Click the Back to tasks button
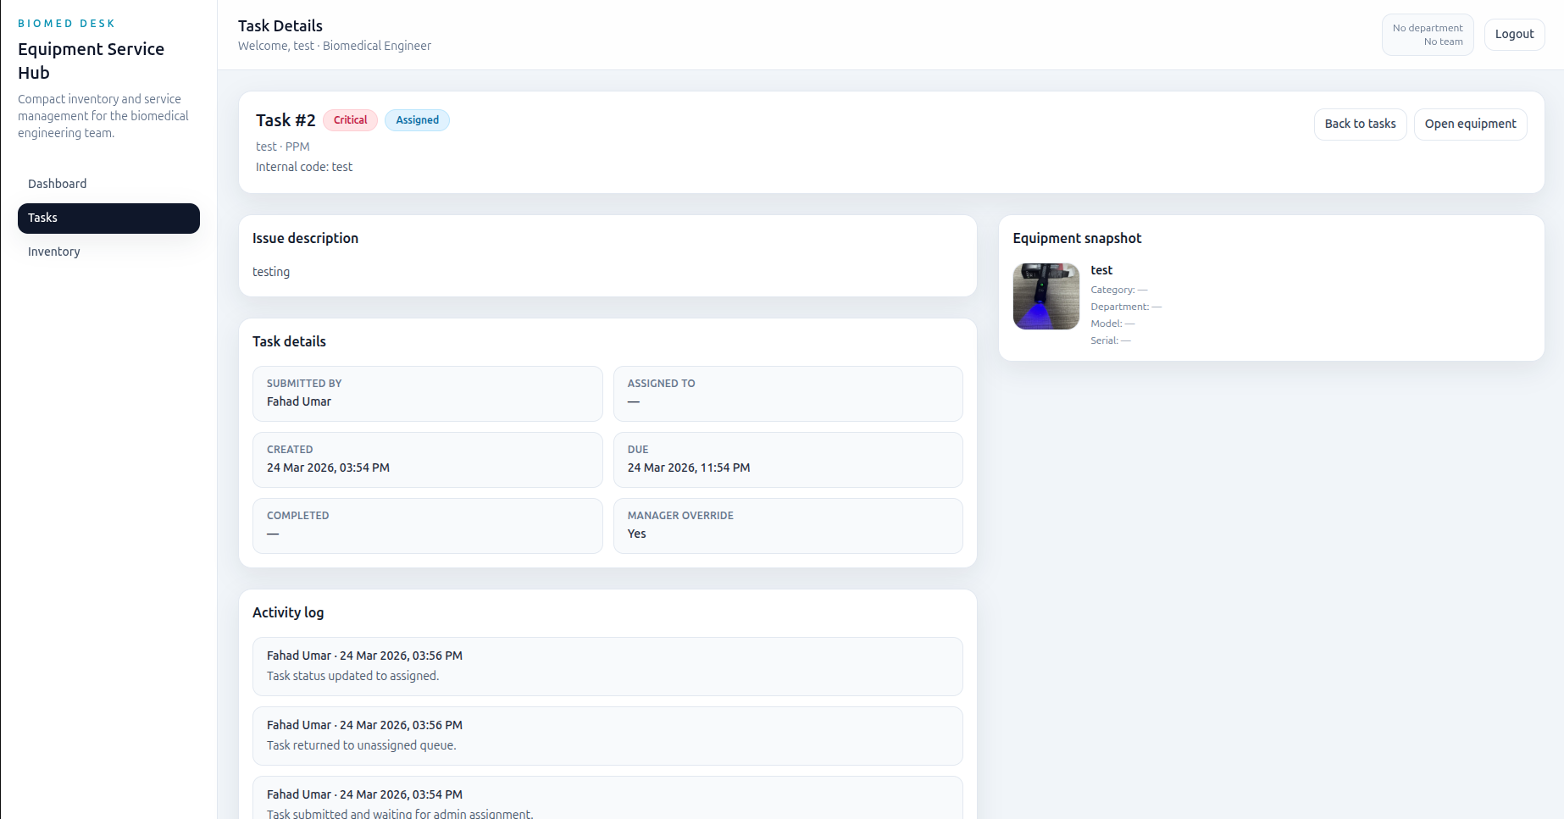This screenshot has height=819, width=1564. [x=1360, y=124]
